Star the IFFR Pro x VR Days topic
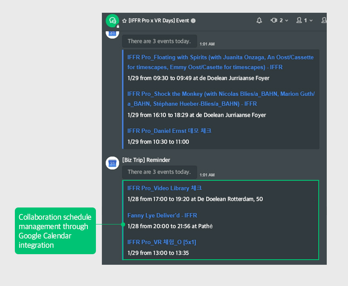 (x=124, y=21)
